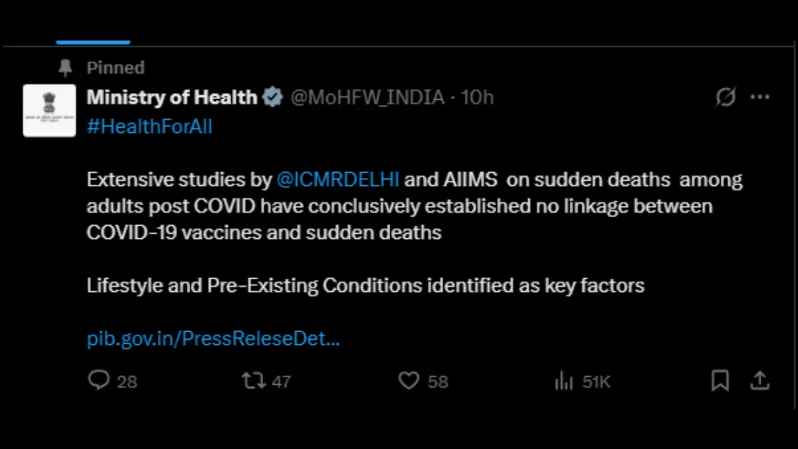Bookmark this tweet

click(720, 380)
